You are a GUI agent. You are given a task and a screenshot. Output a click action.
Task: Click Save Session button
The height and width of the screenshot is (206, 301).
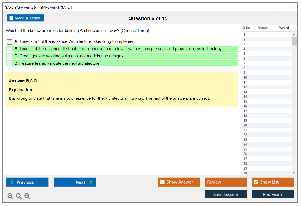(226, 194)
